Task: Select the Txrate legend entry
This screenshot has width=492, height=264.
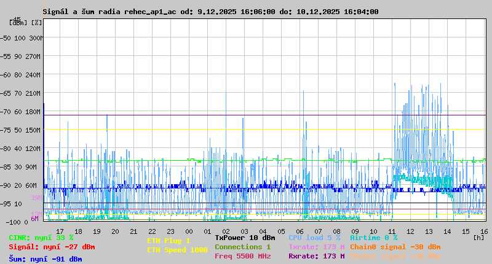Action: [x=316, y=247]
